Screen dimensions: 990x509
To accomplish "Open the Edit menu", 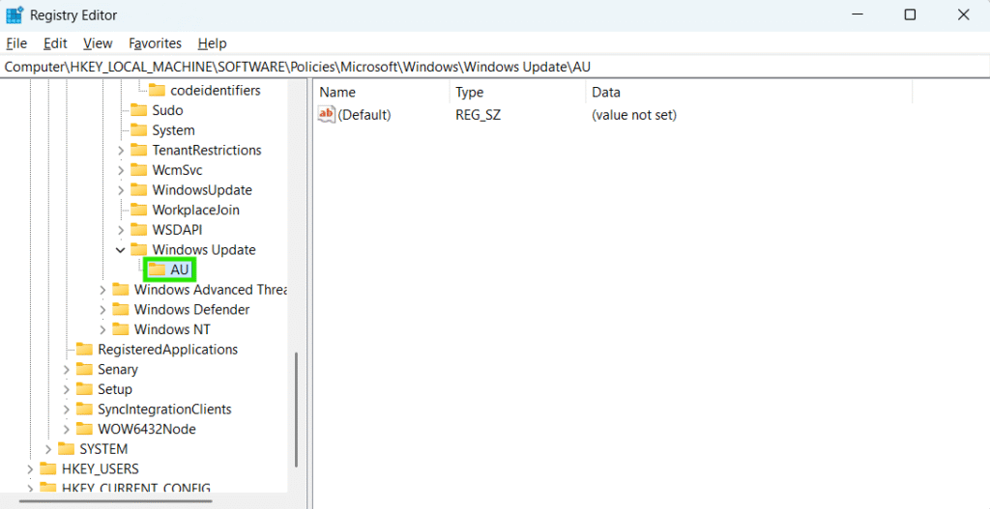I will pos(55,43).
